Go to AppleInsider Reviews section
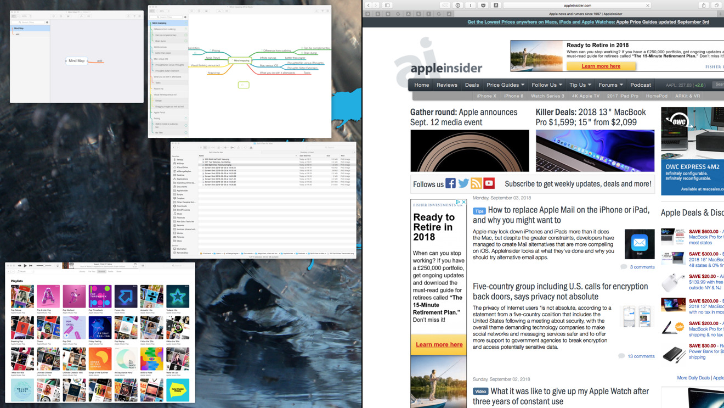Image resolution: width=724 pixels, height=408 pixels. click(446, 85)
